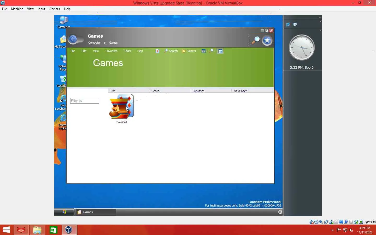Minimize the Games explorer window

click(262, 31)
